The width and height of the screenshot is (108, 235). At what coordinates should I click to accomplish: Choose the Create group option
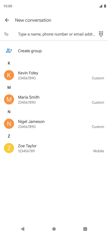click(x=54, y=51)
